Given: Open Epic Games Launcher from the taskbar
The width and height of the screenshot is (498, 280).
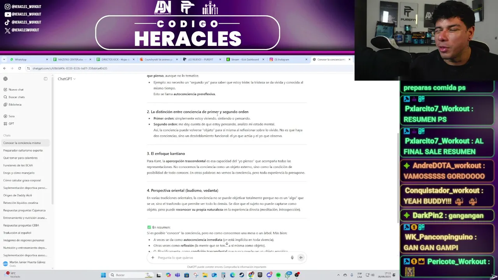Looking at the screenshot, I should 260,275.
